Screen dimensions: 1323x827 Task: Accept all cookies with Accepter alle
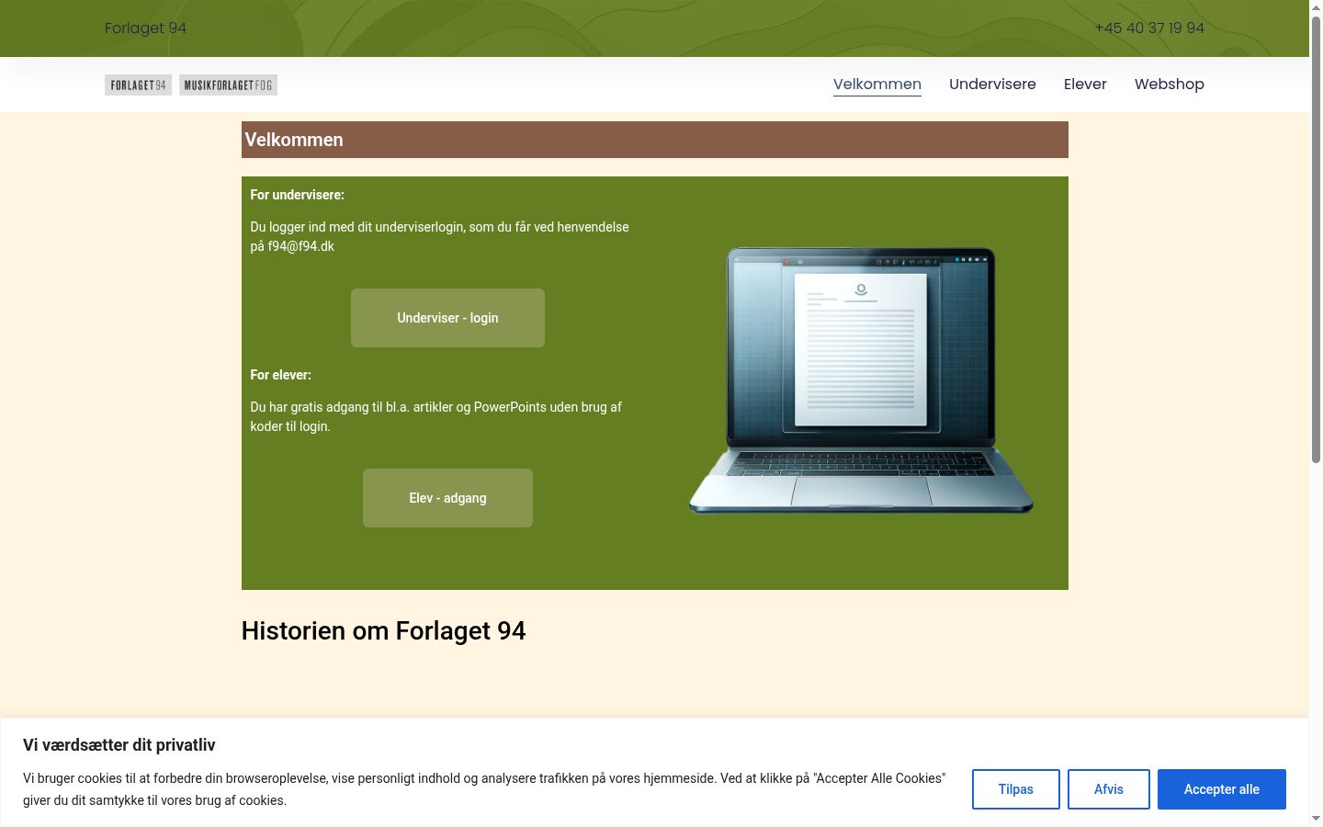[1221, 789]
